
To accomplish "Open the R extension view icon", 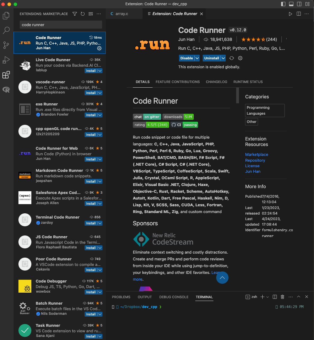I will 6,89.
